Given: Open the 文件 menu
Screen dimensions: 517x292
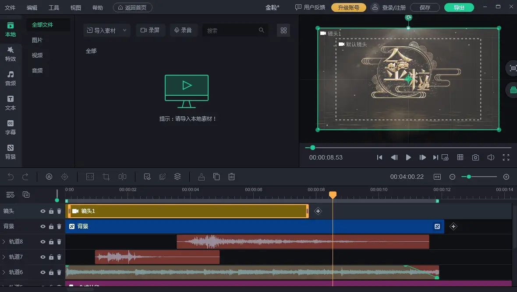Looking at the screenshot, I should click(x=10, y=7).
